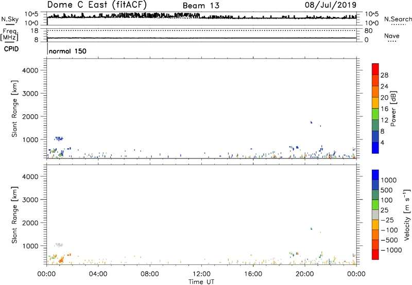Pick the red bottom segment of the velocity colorbar
The image size is (412, 285).
(375, 255)
